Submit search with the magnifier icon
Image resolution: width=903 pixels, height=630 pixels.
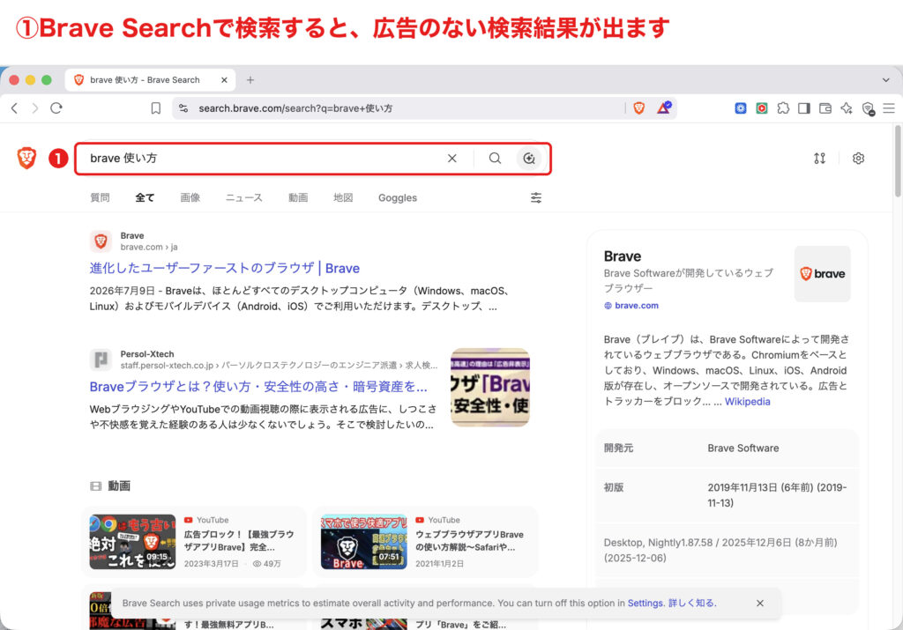[495, 159]
